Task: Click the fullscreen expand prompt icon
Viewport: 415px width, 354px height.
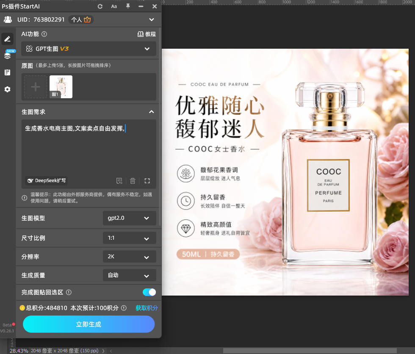Action: click(147, 181)
